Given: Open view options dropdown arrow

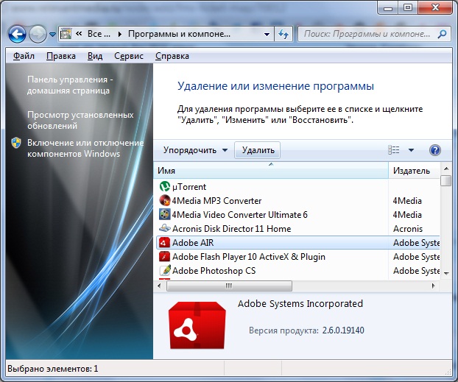Looking at the screenshot, I should (x=411, y=150).
